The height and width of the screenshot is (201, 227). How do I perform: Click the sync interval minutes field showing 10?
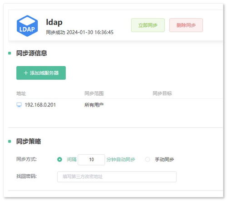point(91,160)
